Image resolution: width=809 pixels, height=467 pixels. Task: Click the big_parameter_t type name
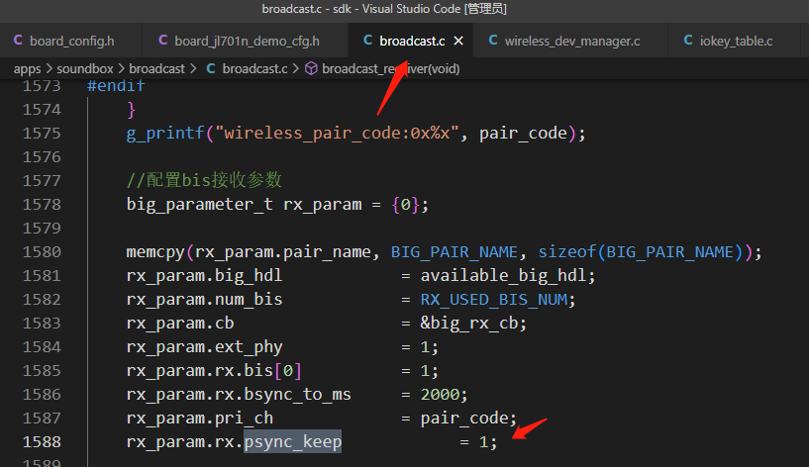click(x=200, y=205)
